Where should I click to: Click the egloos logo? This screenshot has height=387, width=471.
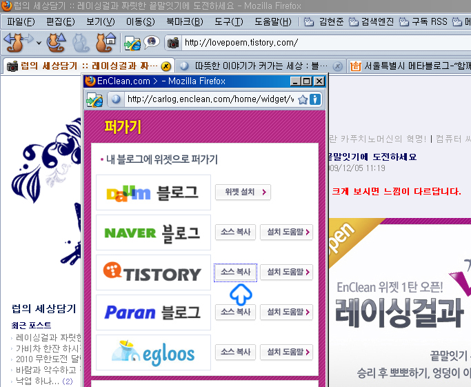coord(153,353)
